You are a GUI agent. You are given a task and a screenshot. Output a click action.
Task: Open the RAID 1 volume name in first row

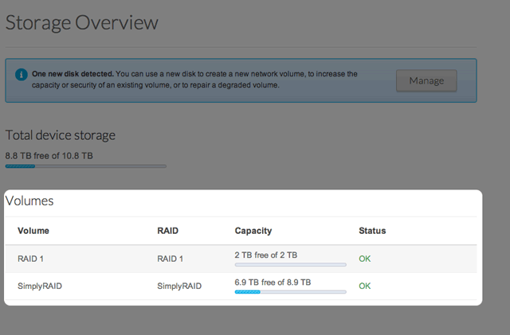(31, 259)
